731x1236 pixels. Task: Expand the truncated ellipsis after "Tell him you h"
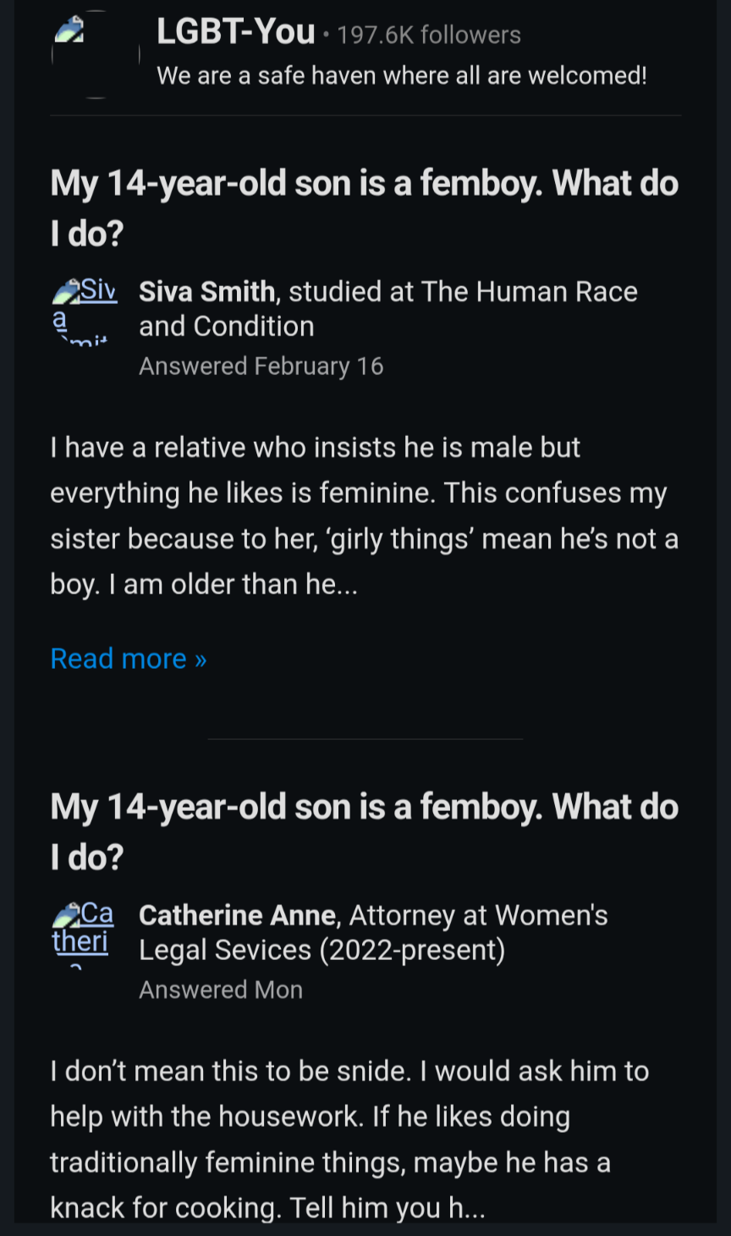475,1209
